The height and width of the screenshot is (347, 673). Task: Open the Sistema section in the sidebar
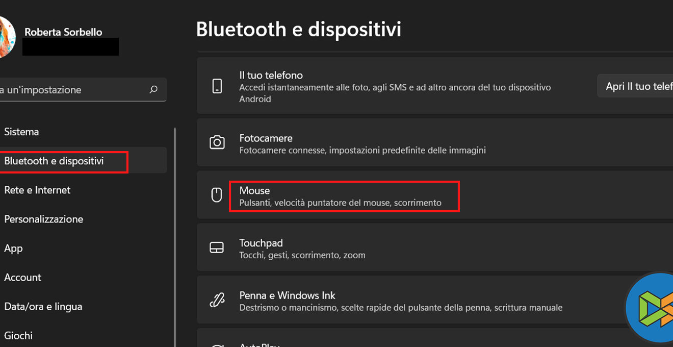[21, 132]
